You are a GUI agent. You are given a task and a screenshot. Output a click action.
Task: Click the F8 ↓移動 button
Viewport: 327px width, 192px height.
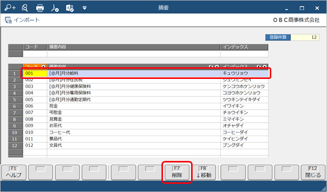[x=204, y=173]
